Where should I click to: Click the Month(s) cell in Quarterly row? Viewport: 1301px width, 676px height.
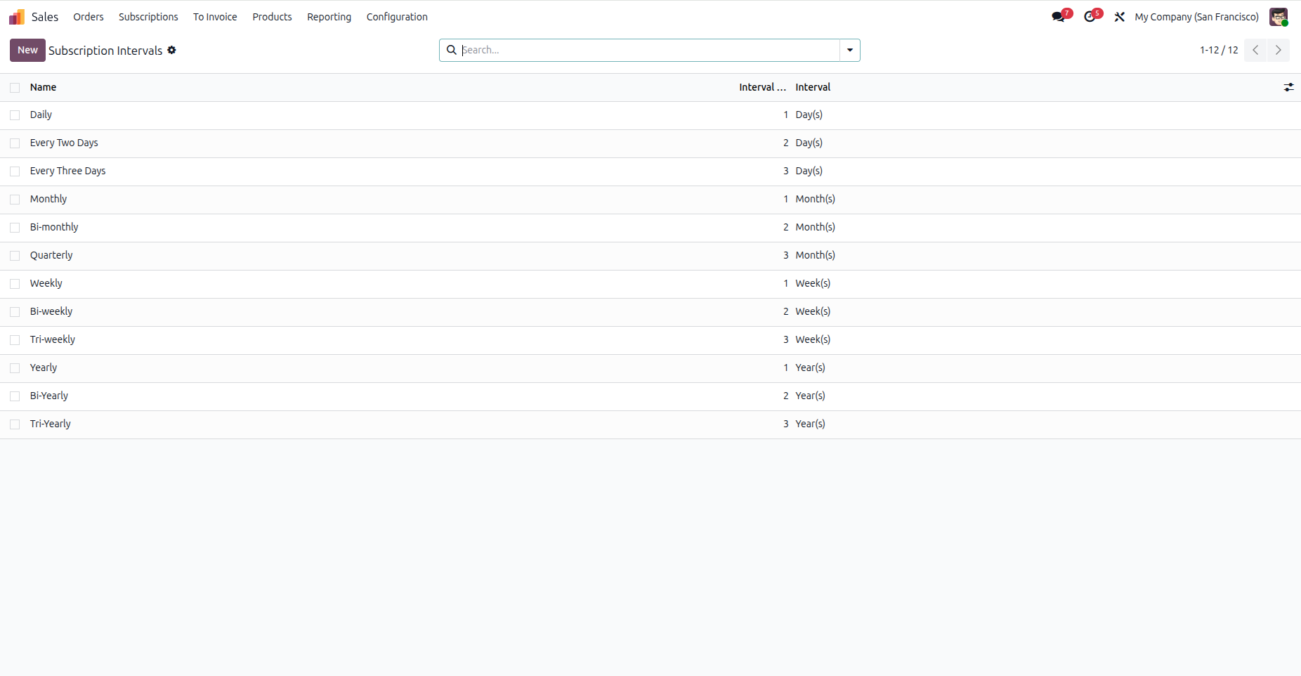[815, 255]
